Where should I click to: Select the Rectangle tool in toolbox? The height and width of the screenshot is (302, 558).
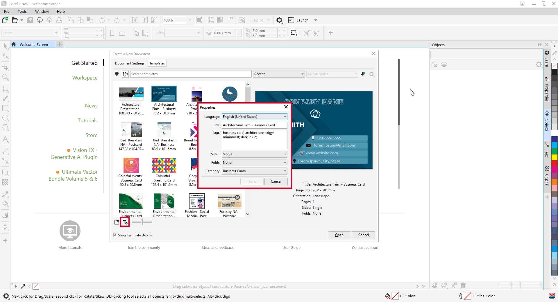pyautogui.click(x=5, y=108)
